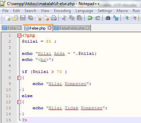Click the Save All icon
The image size is (141, 123).
[x=31, y=18]
